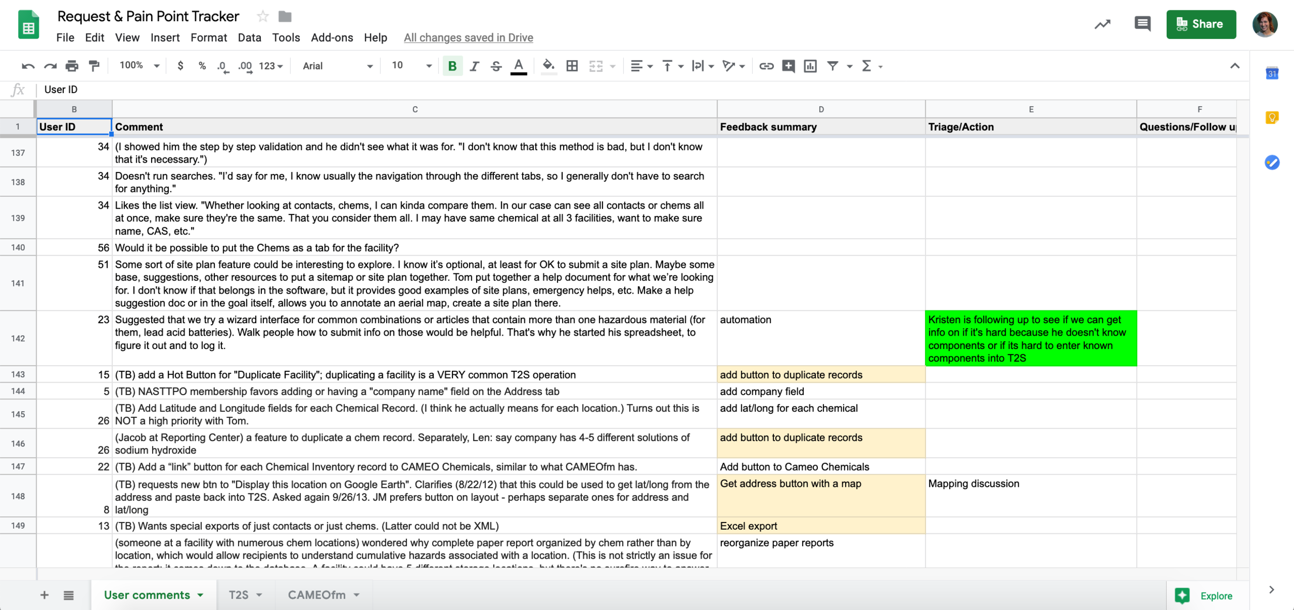Switch to the CAMEOfm sheet tab
The image size is (1294, 610).
pos(323,595)
